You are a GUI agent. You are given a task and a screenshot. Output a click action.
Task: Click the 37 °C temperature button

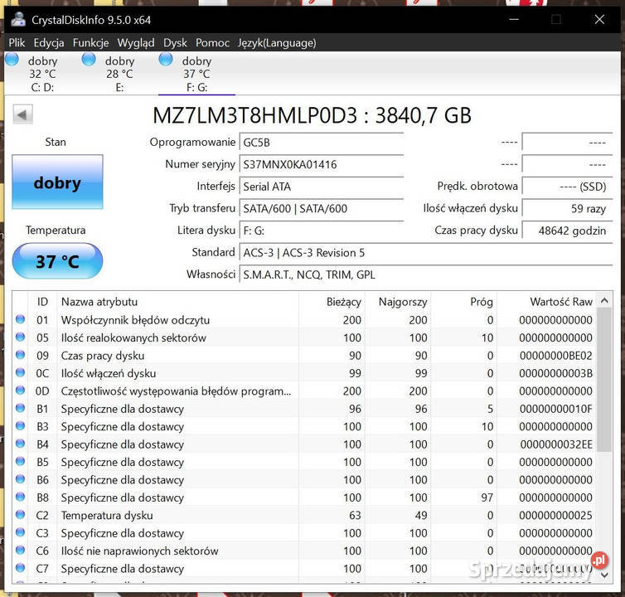click(57, 261)
